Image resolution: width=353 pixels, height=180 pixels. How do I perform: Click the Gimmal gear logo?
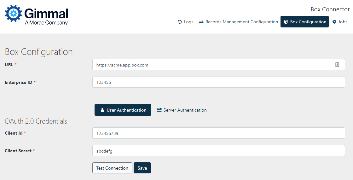tap(14, 13)
